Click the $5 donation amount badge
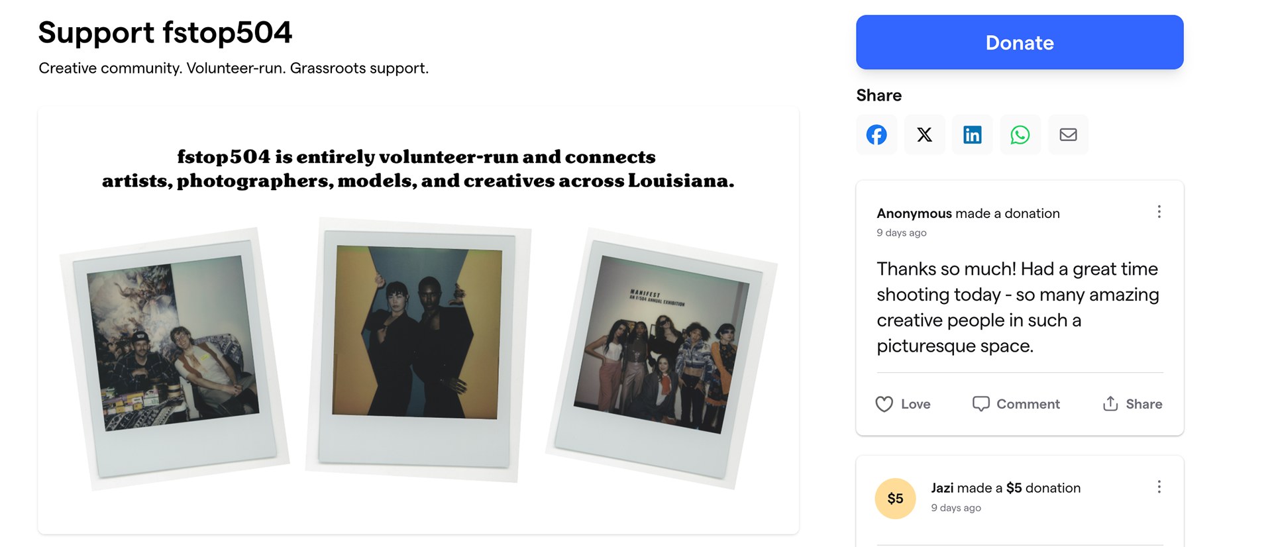This screenshot has width=1272, height=547. 895,499
